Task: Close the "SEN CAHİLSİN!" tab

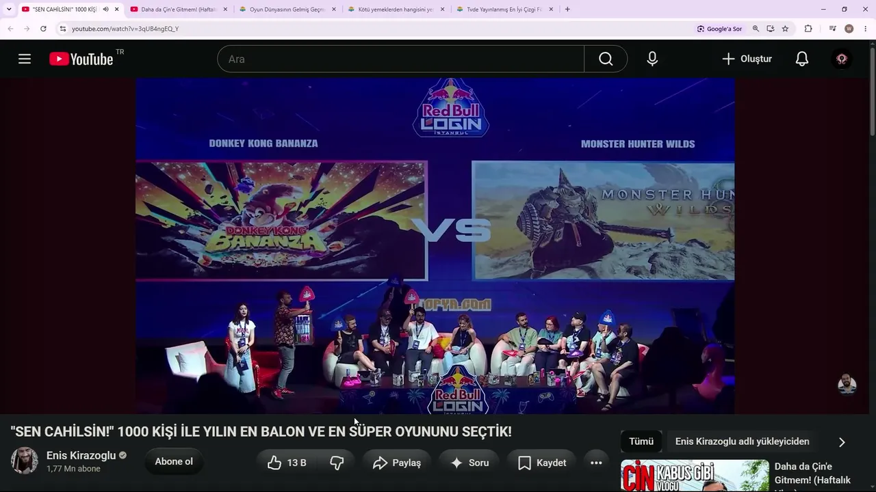Action: point(117,10)
